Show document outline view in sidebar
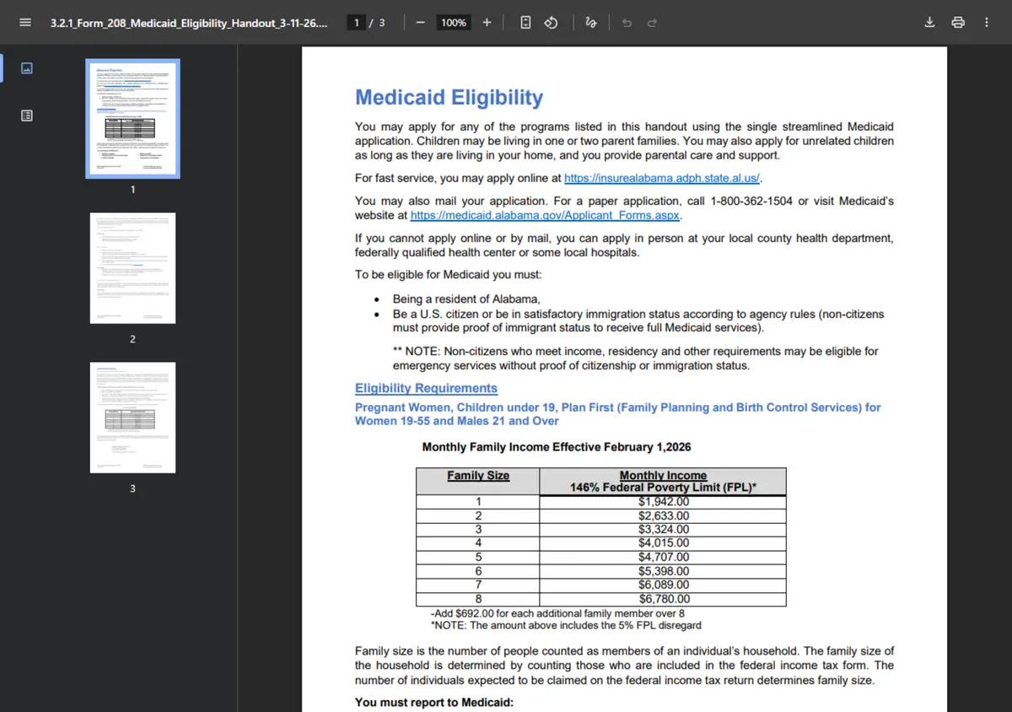The height and width of the screenshot is (712, 1012). click(26, 116)
